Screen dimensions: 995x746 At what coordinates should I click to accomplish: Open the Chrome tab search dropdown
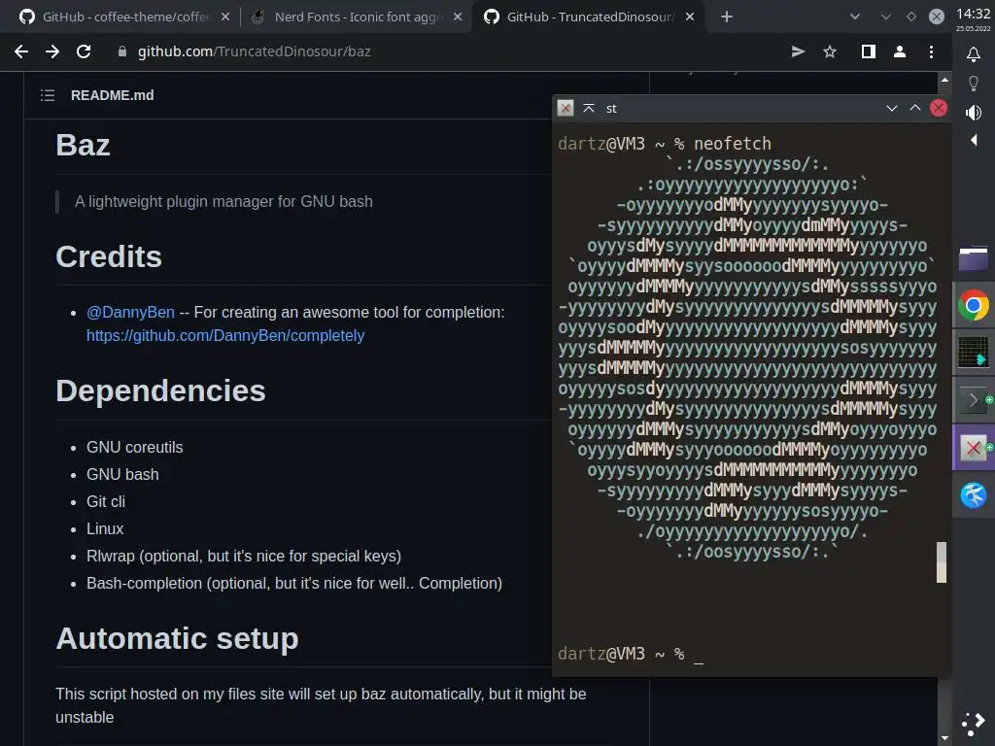click(x=855, y=17)
